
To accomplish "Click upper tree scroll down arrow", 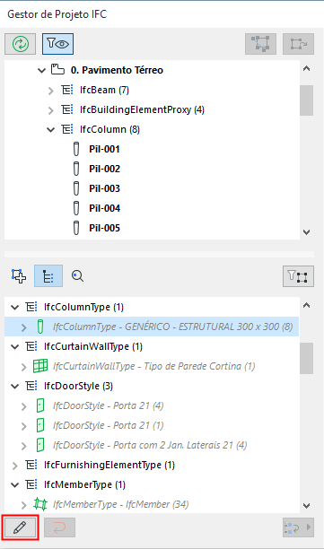I will (x=306, y=232).
